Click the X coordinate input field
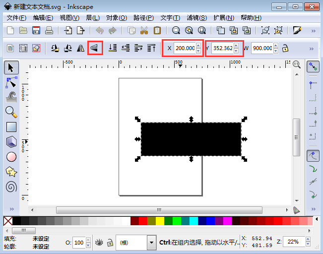The height and width of the screenshot is (254, 323). pyautogui.click(x=185, y=48)
